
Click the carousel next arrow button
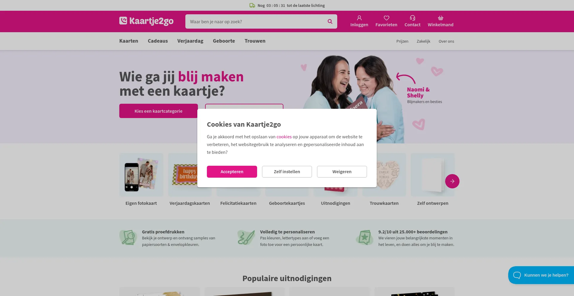[x=452, y=181]
